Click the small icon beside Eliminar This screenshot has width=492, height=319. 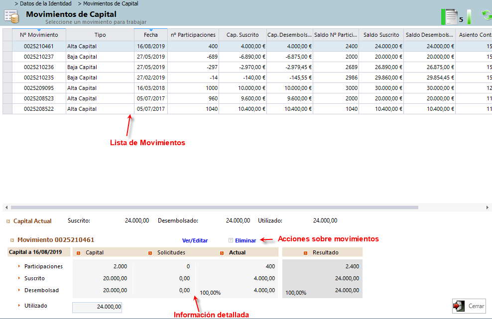click(x=231, y=240)
